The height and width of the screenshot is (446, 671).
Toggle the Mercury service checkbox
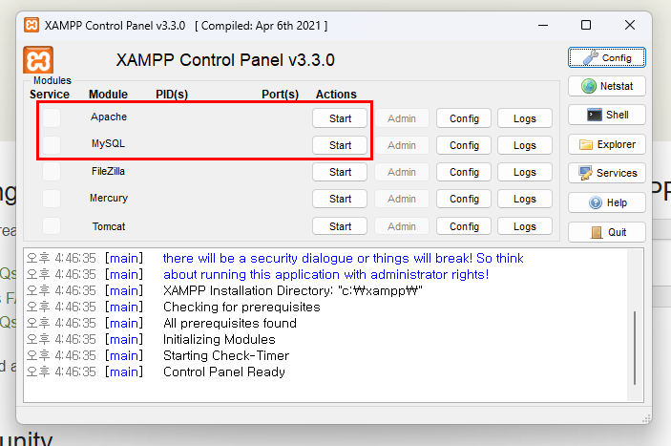[52, 199]
